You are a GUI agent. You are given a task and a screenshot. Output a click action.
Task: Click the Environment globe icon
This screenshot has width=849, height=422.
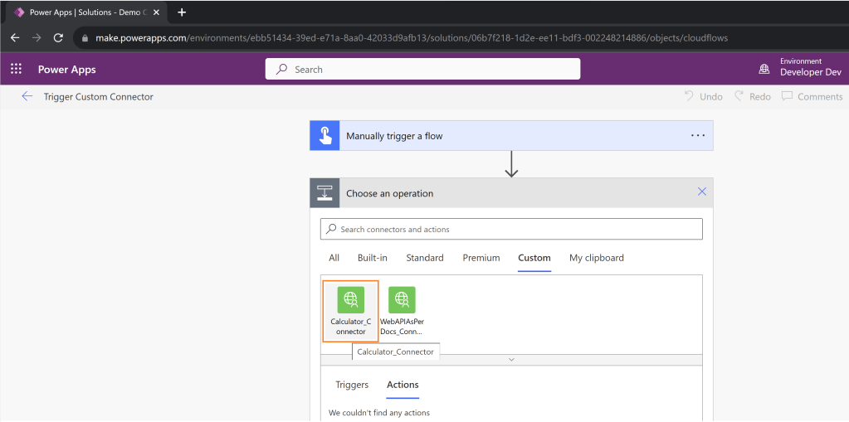coord(764,70)
